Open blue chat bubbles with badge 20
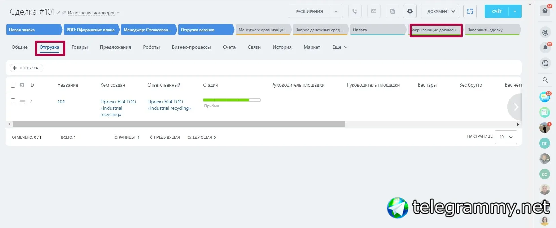This screenshot has width=556, height=228. (545, 97)
